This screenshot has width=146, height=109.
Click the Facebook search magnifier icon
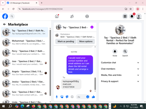[x=12, y=16]
